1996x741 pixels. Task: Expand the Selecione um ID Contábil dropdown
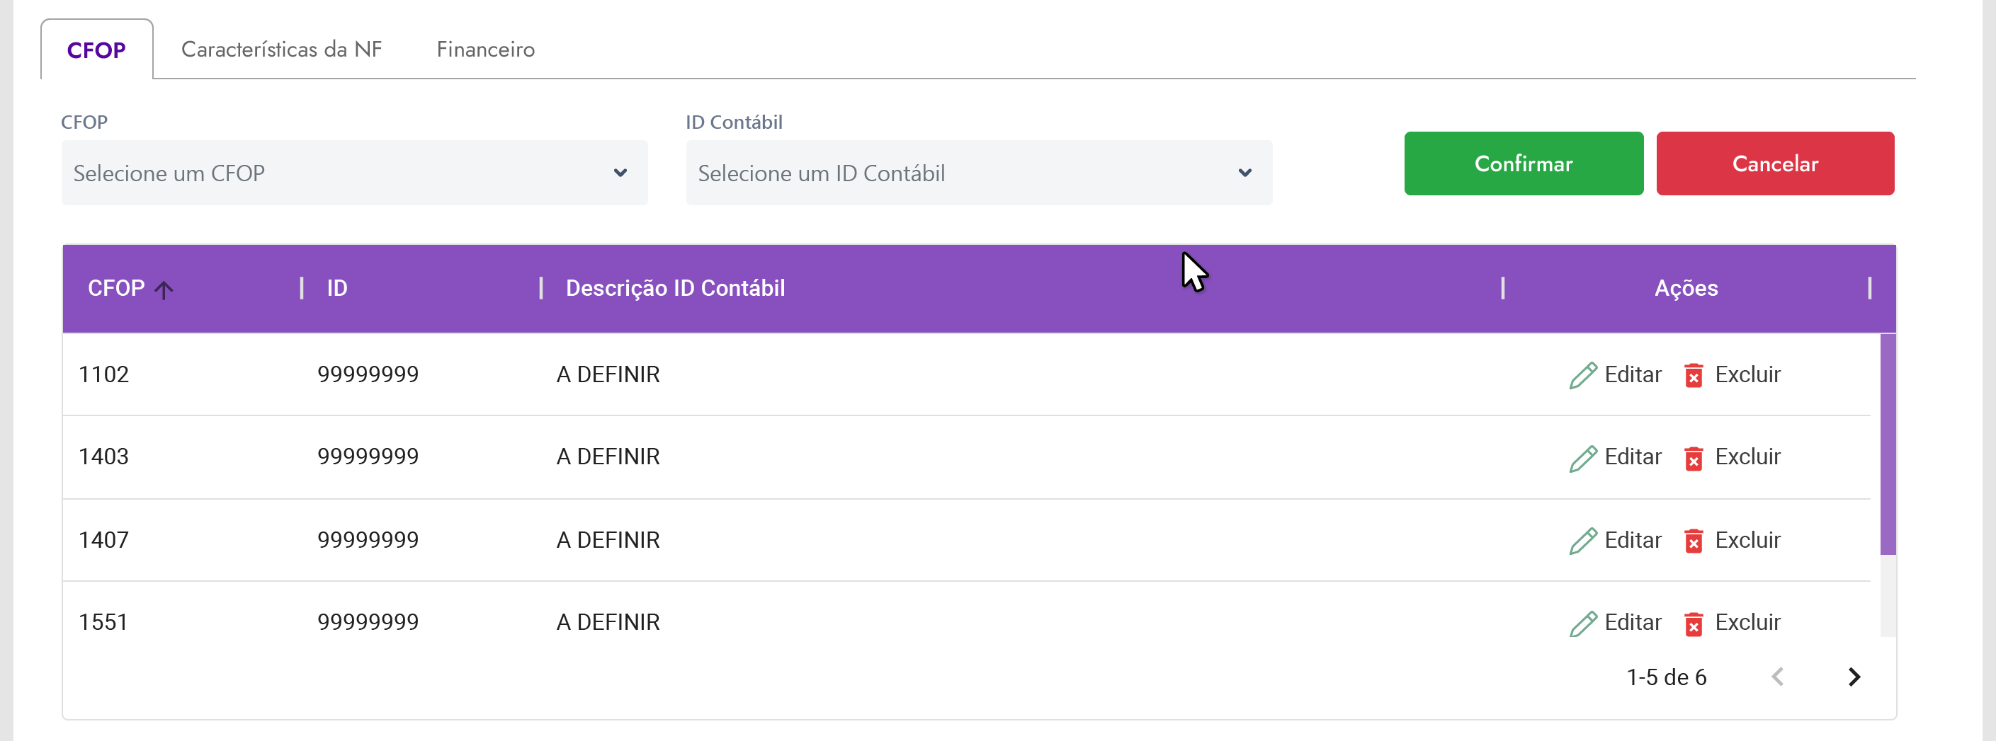pyautogui.click(x=979, y=173)
